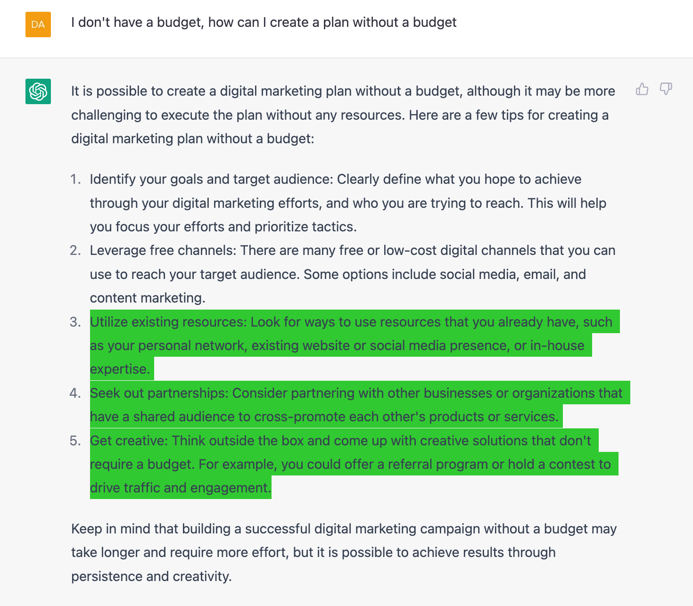Click list number 4 marker
Screen dimensions: 693x606
click(75, 393)
